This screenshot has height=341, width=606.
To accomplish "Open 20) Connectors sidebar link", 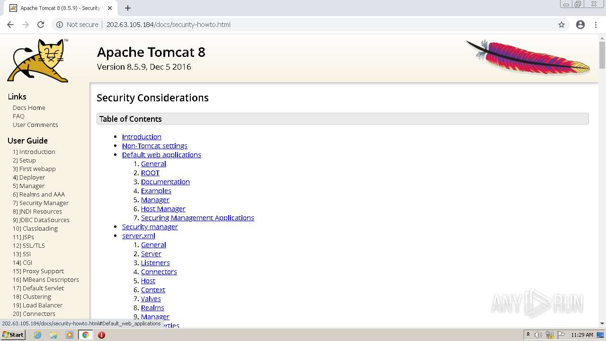I will click(x=34, y=314).
